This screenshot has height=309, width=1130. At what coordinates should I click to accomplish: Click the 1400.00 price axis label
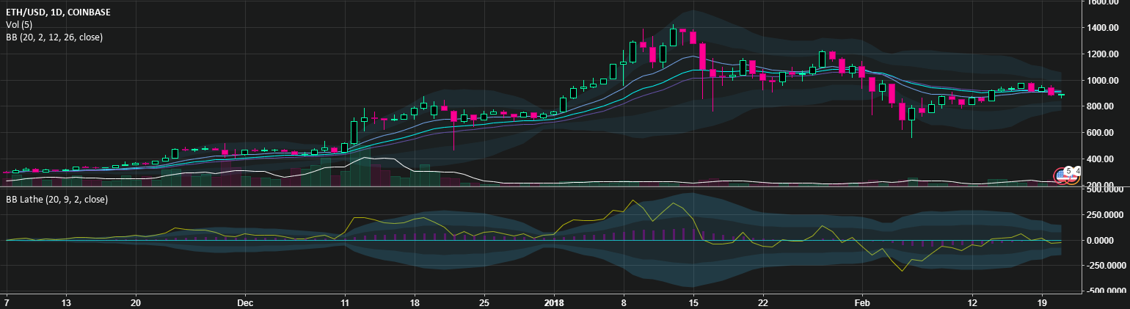tap(1104, 28)
